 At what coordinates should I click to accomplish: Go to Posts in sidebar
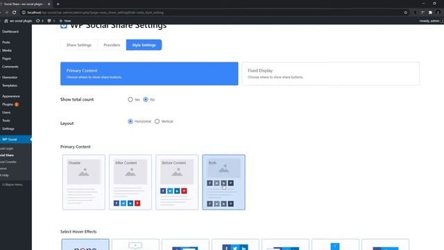point(6,42)
